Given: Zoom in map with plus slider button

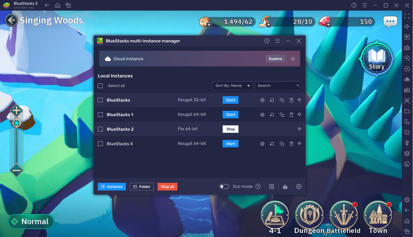Looking at the screenshot, I should point(16,110).
